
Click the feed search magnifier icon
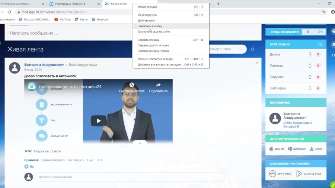click(241, 49)
